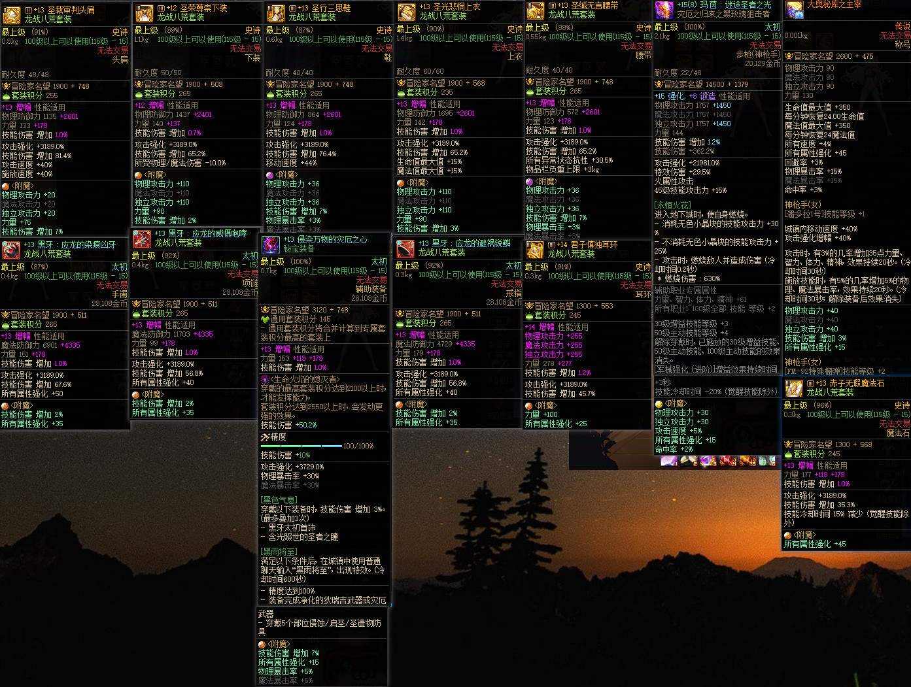Click 耐久度 48/48 durability text

(x=26, y=75)
